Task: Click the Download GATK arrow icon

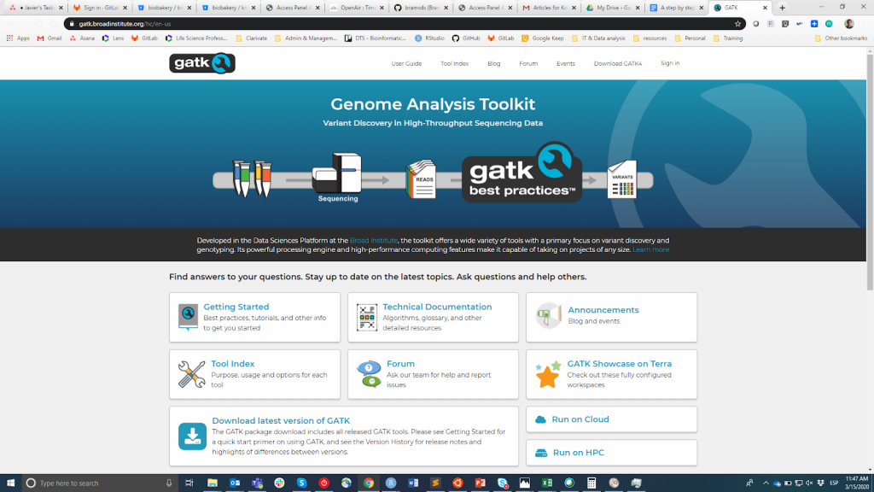Action: (x=192, y=436)
